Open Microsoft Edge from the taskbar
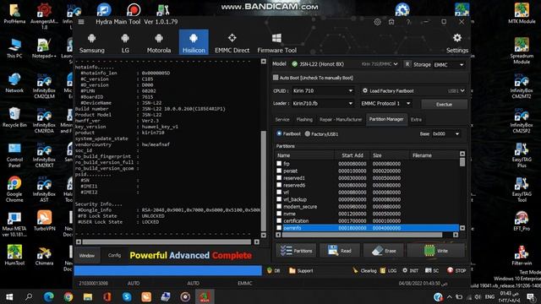 (x=48, y=296)
